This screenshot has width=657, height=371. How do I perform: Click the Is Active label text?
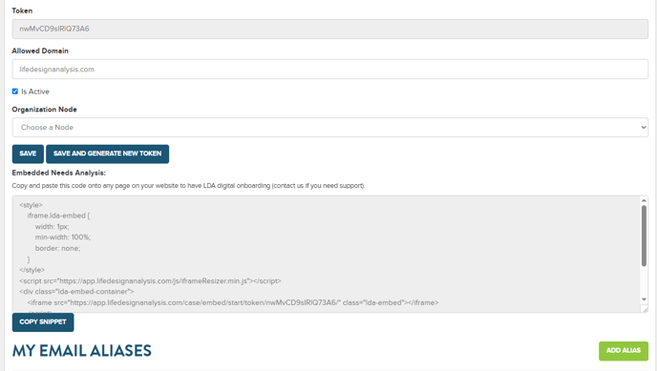coord(35,92)
